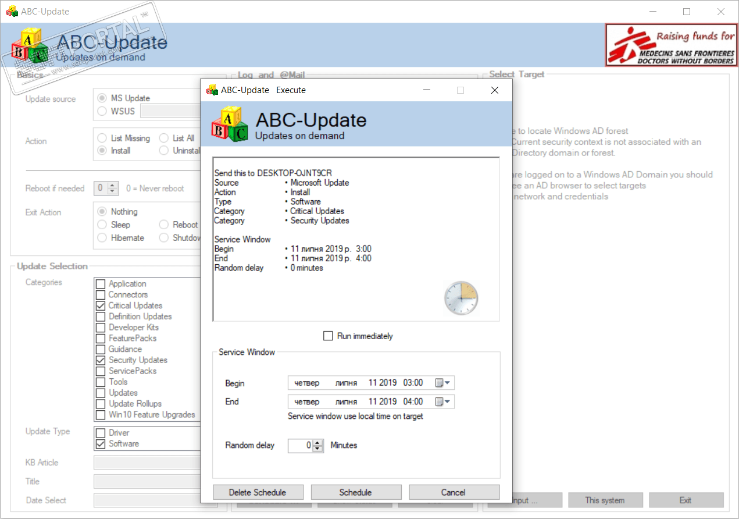Maximize the main ABC-Update window
This screenshot has width=739, height=519.
(x=687, y=12)
